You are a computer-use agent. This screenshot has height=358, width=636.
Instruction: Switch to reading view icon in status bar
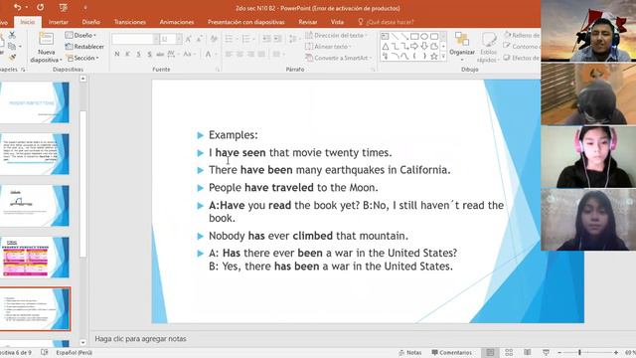(528, 352)
